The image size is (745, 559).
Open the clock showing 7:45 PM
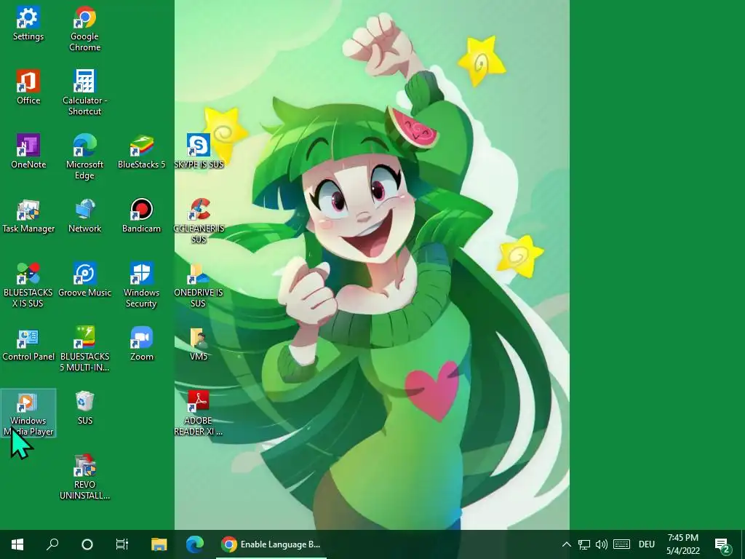pos(682,544)
